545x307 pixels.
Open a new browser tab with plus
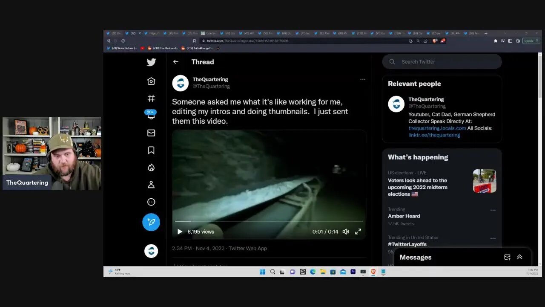[x=486, y=33]
